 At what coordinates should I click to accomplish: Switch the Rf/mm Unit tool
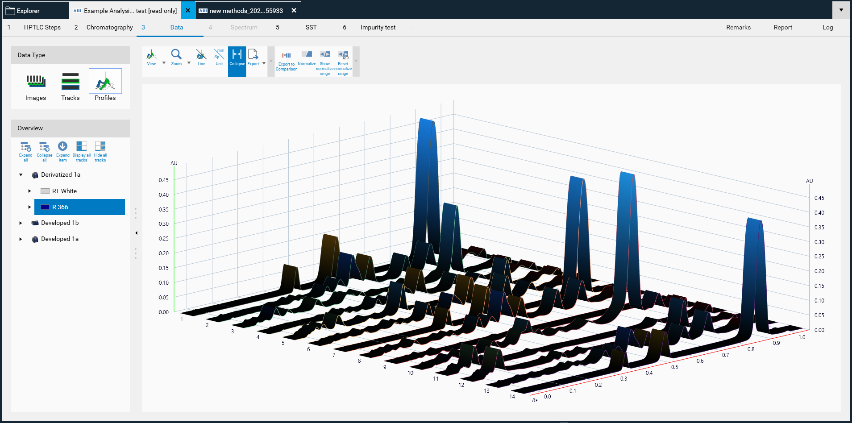219,58
